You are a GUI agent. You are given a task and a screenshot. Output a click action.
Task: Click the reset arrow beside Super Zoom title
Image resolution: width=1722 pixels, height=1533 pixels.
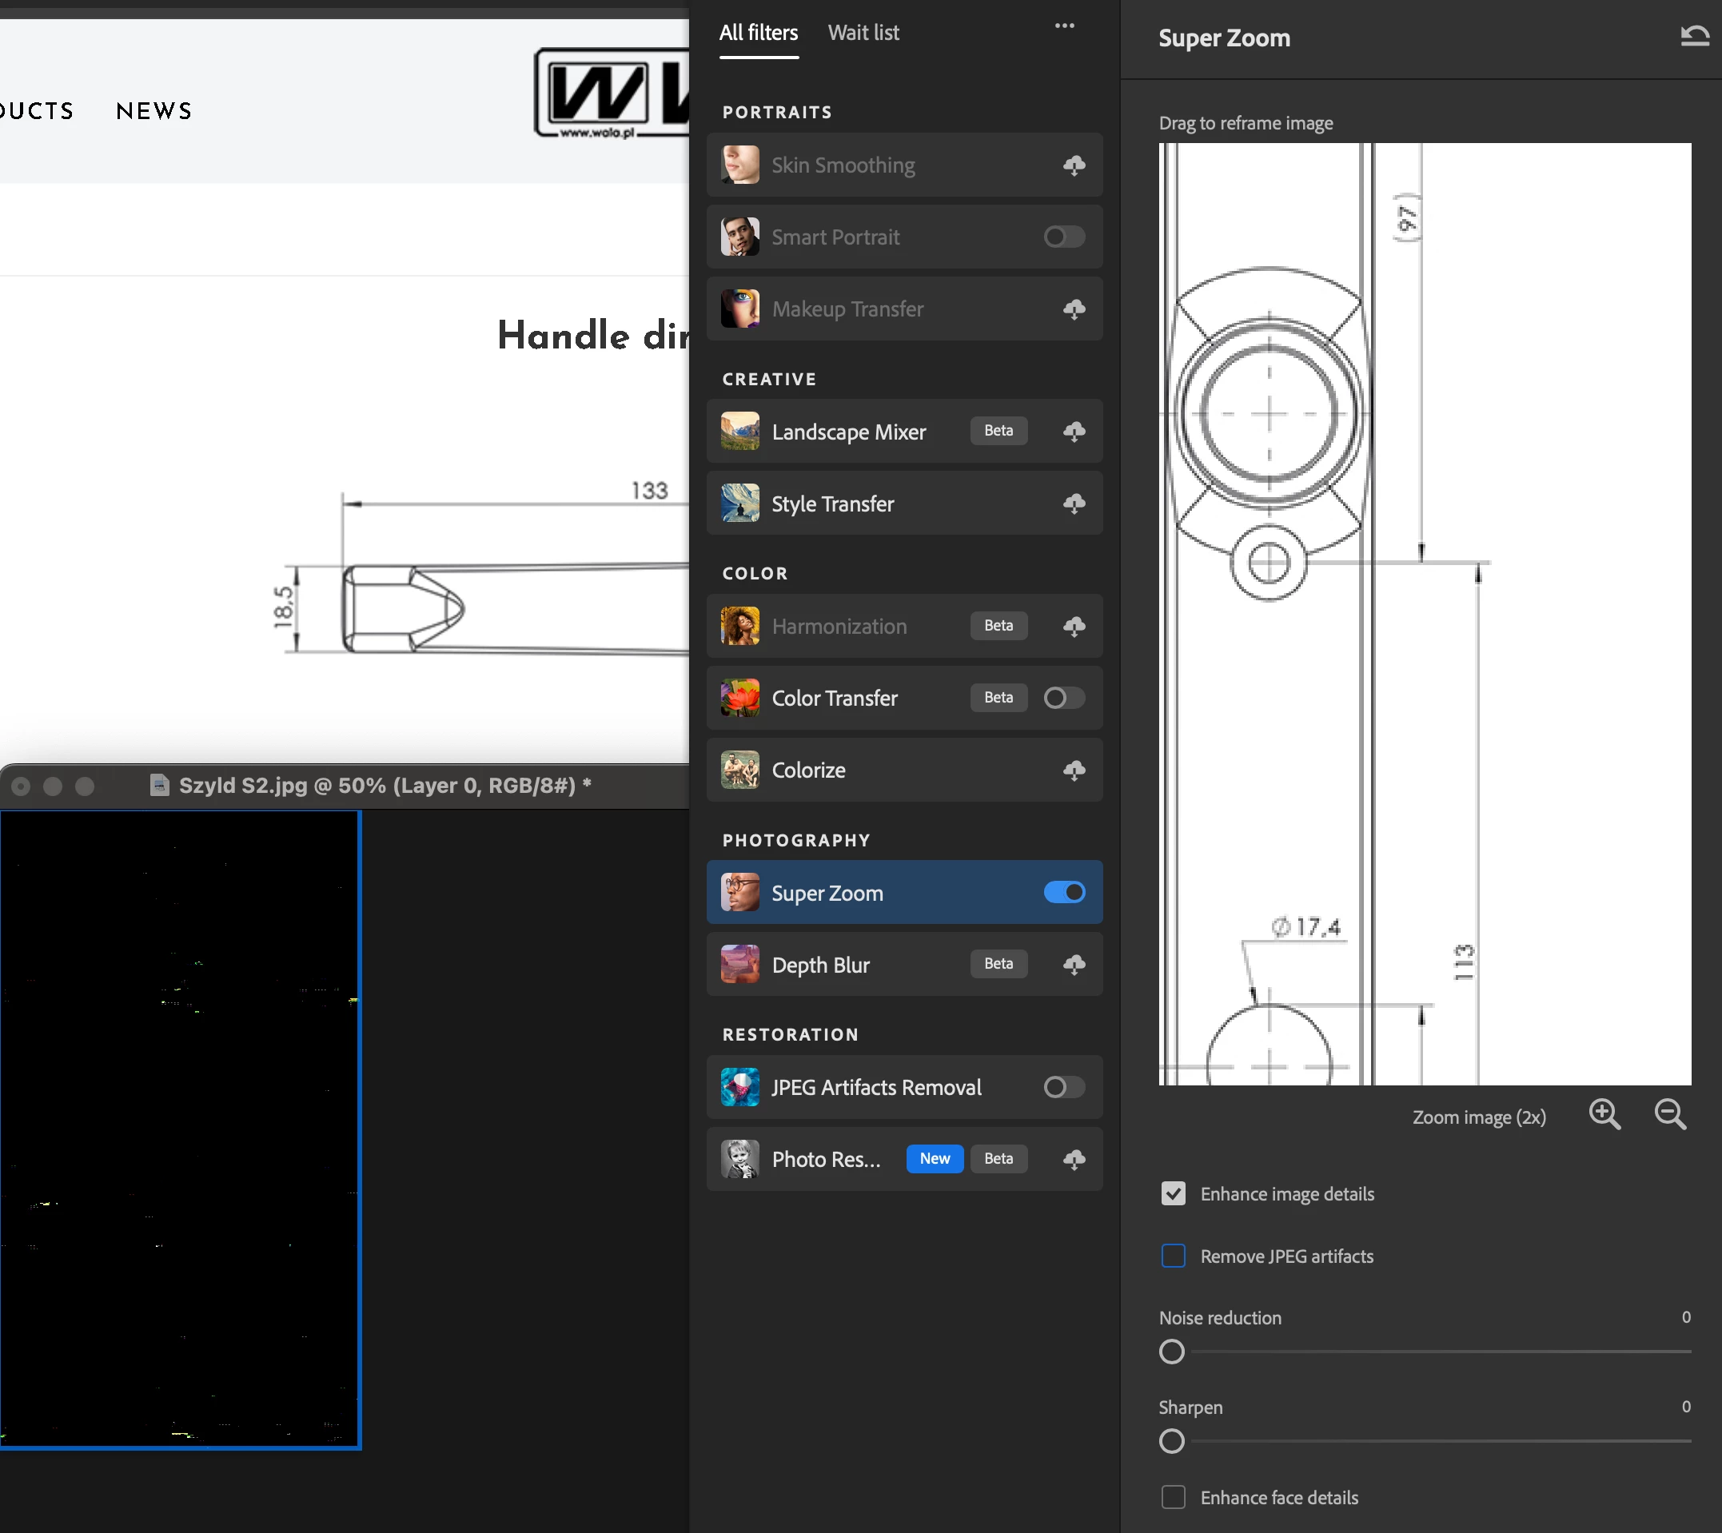click(1694, 36)
